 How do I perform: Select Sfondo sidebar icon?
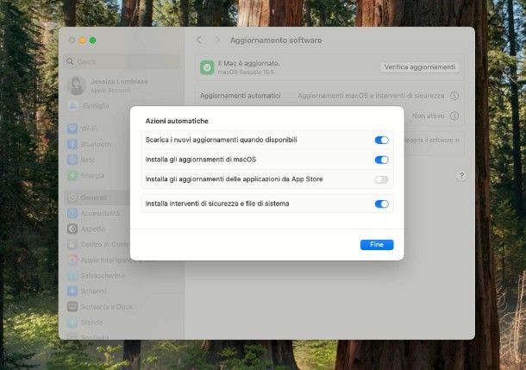72,322
